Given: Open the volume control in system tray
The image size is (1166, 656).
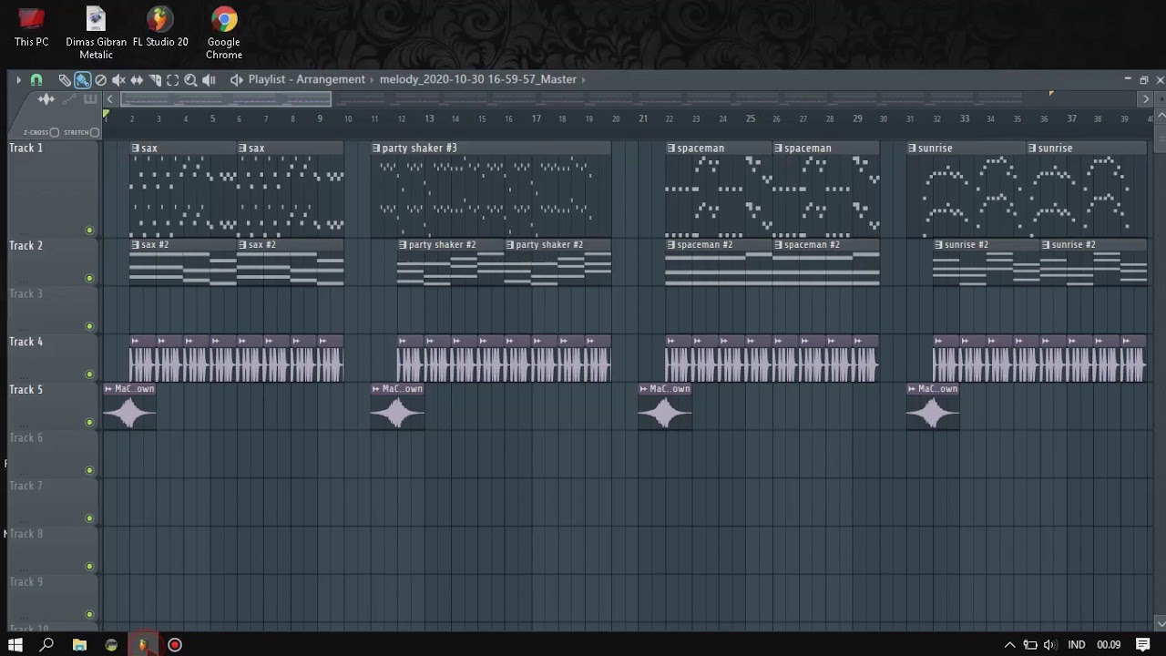Looking at the screenshot, I should point(1048,645).
